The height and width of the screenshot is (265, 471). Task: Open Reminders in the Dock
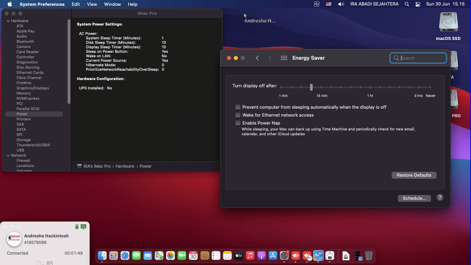(x=216, y=256)
